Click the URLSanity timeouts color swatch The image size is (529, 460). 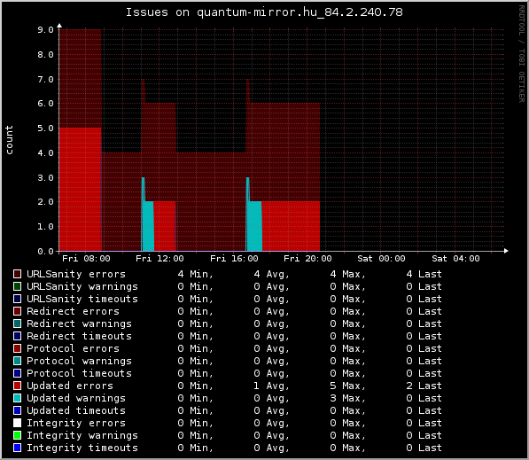point(17,299)
